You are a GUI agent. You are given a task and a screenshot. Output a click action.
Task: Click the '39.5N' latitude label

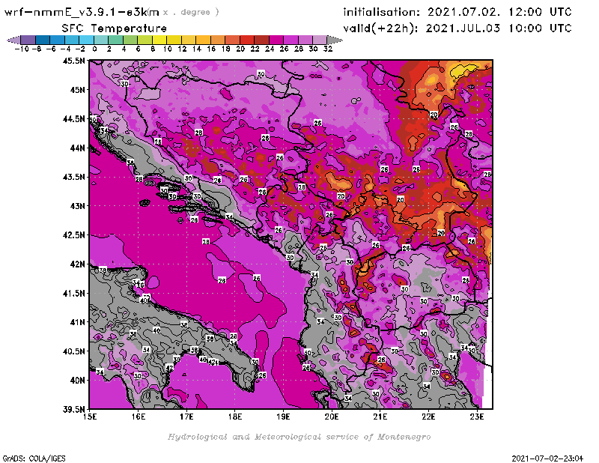click(x=73, y=410)
